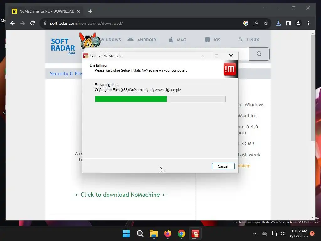Close the Setup - NoMachine window
Screen dimensions: 321x241
pyautogui.click(x=231, y=56)
